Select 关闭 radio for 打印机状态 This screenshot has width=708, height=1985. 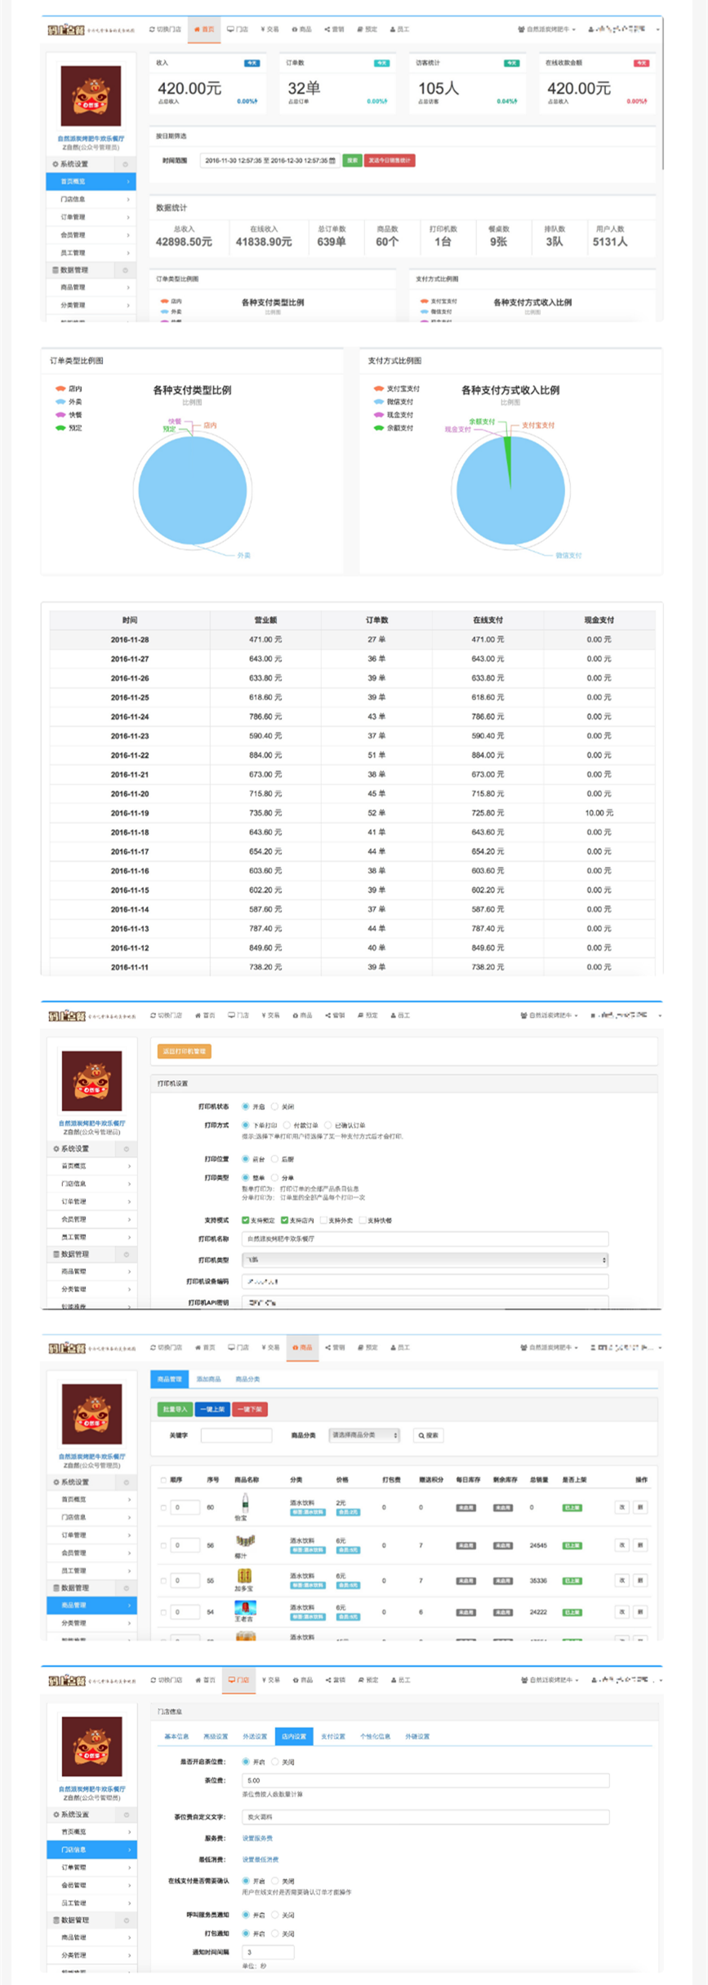click(x=275, y=1106)
